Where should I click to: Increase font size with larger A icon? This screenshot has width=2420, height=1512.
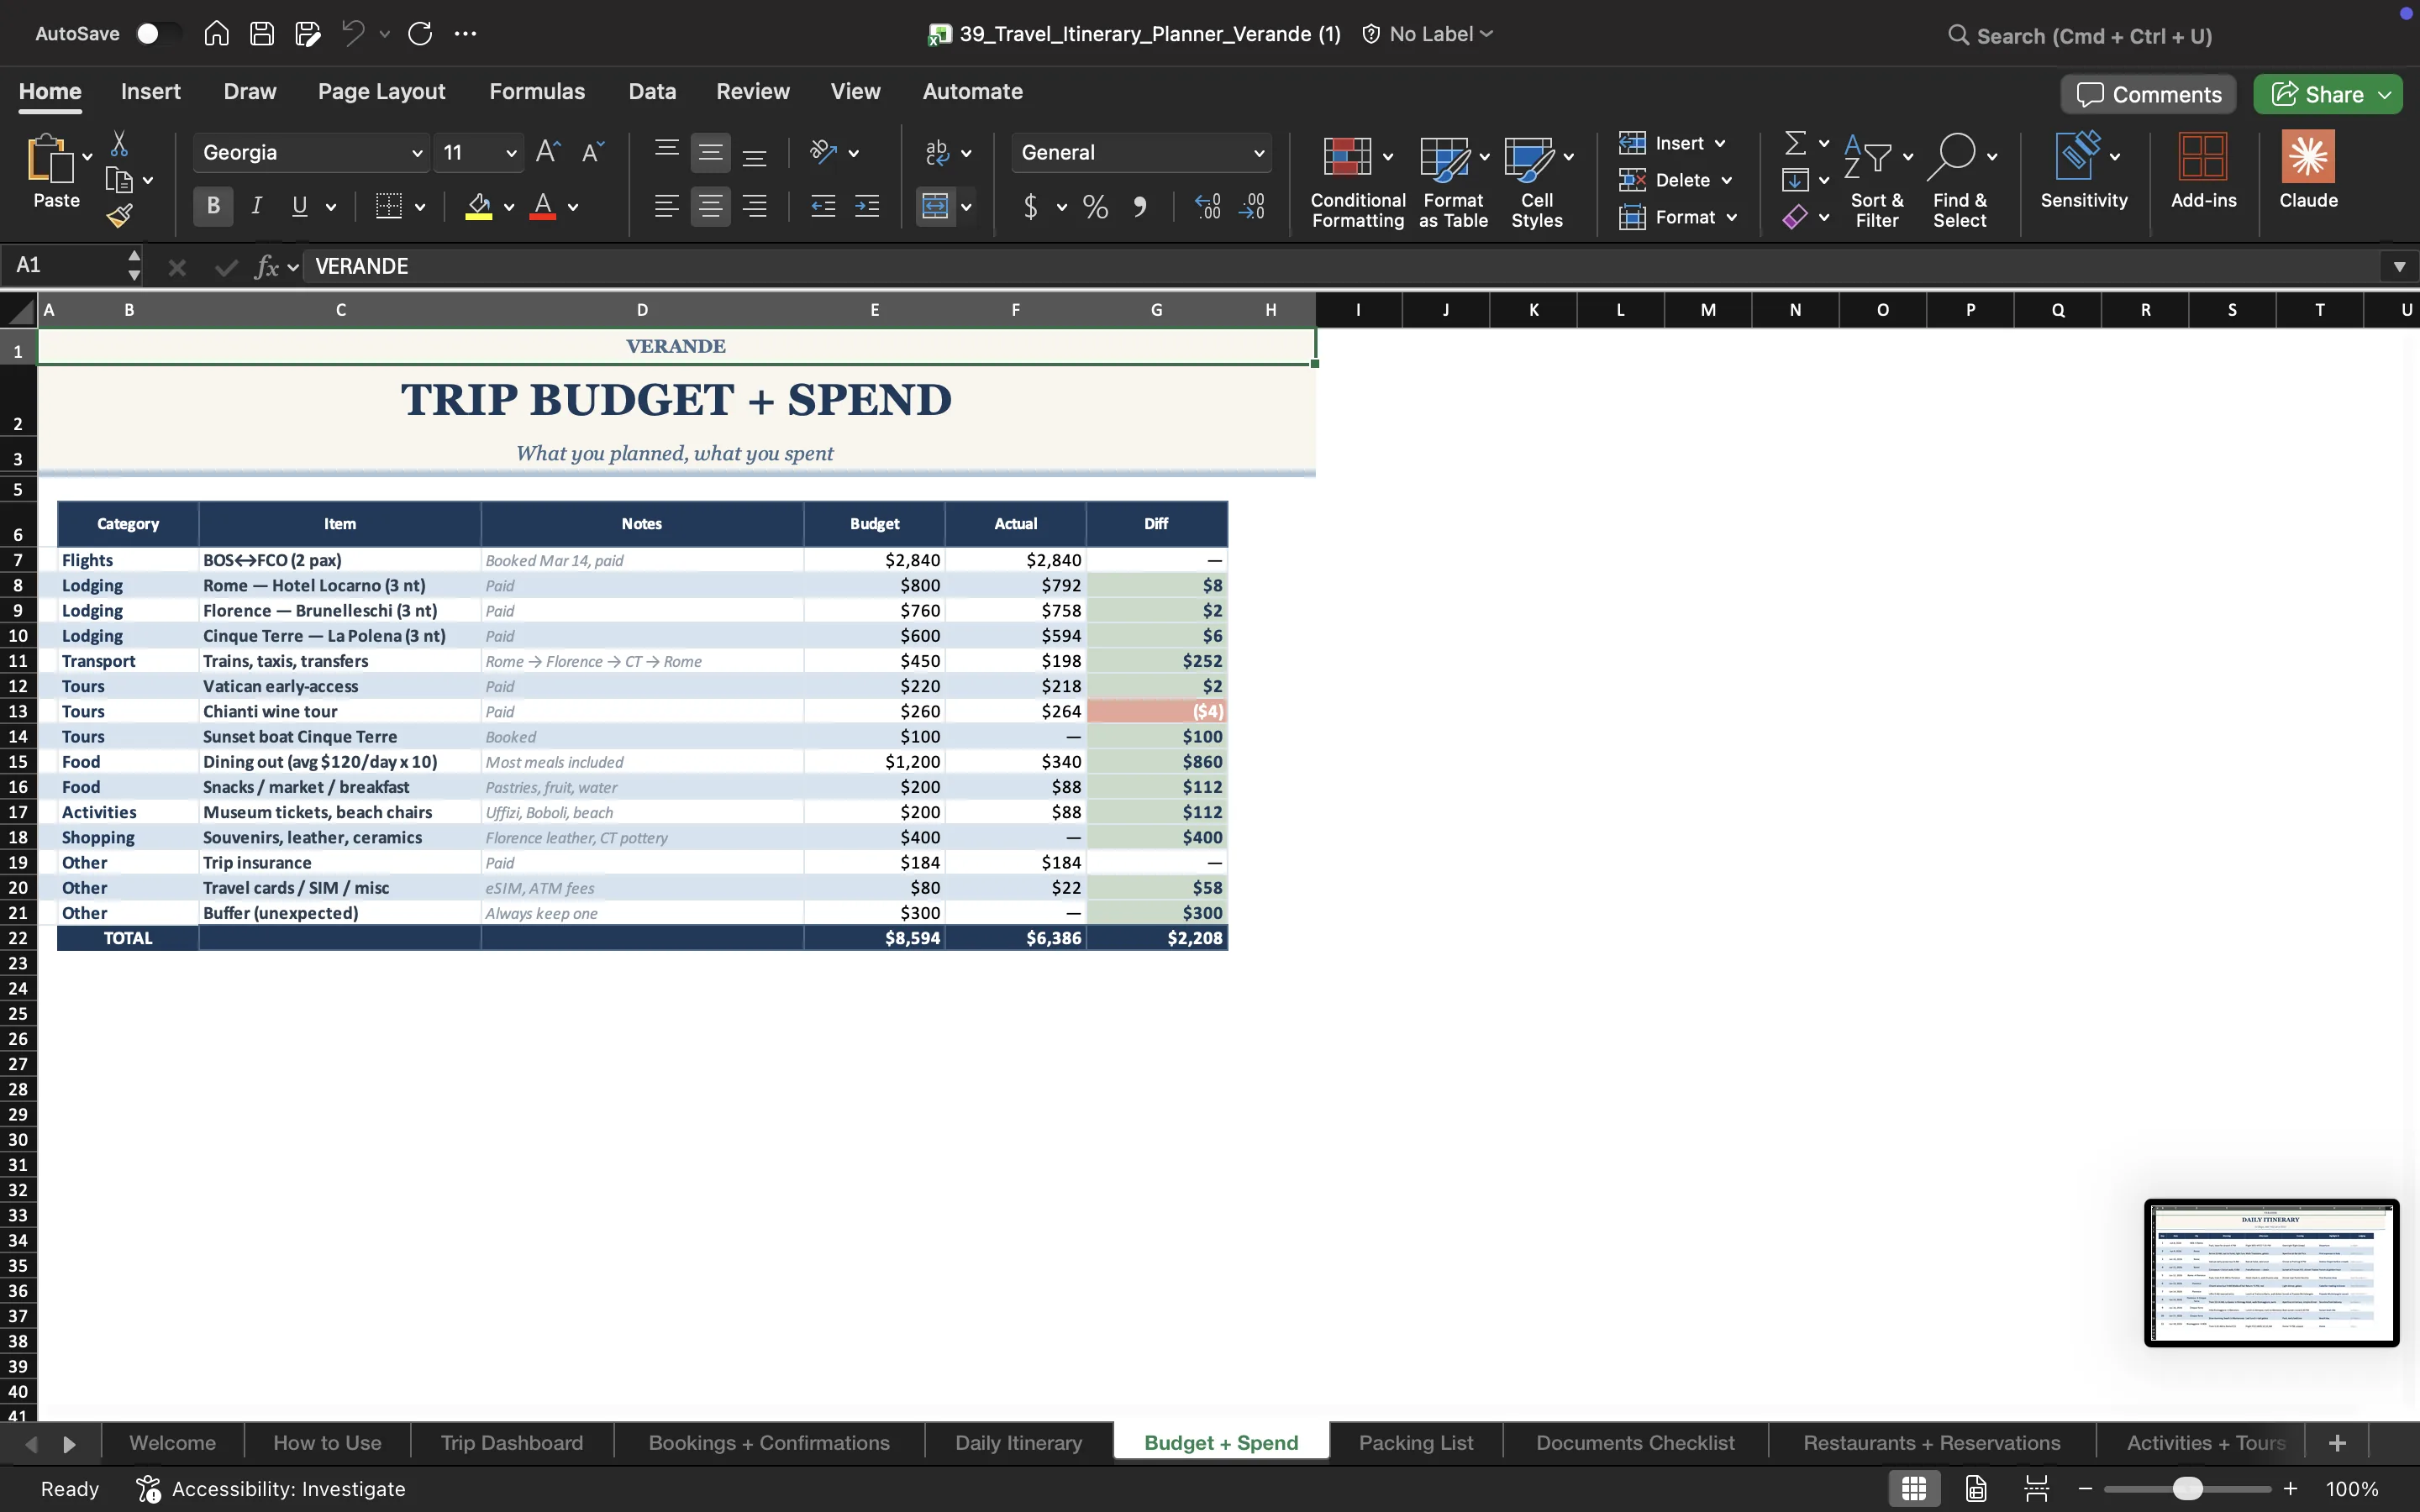tap(548, 152)
